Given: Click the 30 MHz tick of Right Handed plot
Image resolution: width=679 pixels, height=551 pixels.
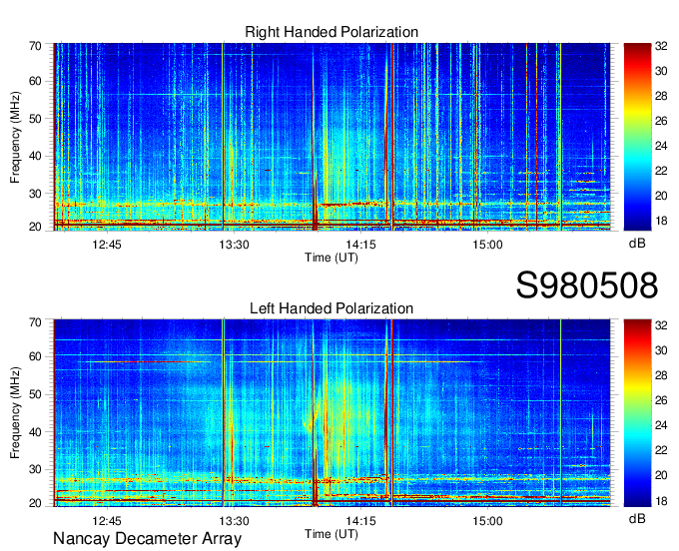Looking at the screenshot, I should click(x=36, y=194).
